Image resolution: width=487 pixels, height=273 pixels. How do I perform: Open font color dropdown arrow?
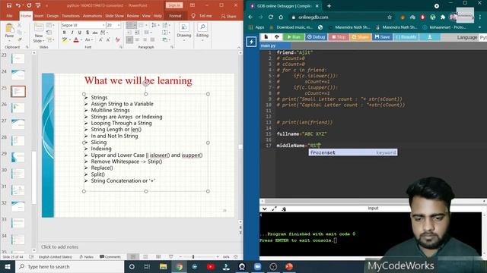pos(81,40)
